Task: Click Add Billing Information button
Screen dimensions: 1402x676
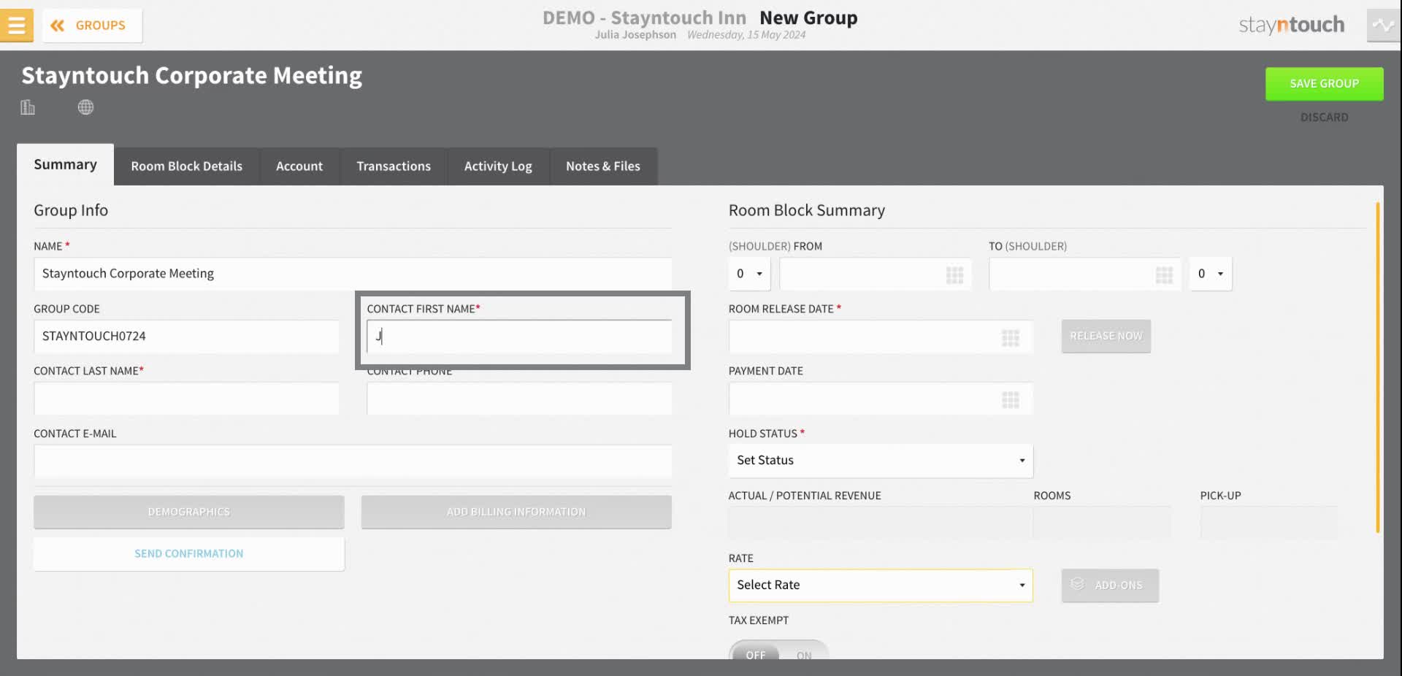Action: click(516, 512)
